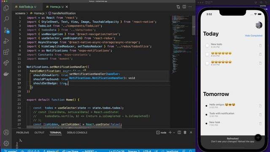Click the editor vertical scrollbar thumb
270x152 pixels.
(x=194, y=25)
